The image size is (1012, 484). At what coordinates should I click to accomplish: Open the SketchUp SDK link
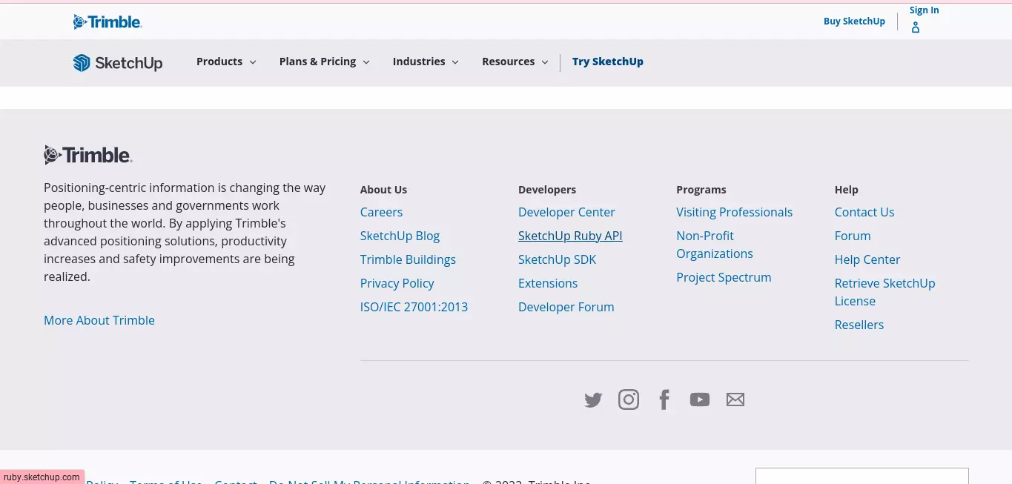point(557,259)
